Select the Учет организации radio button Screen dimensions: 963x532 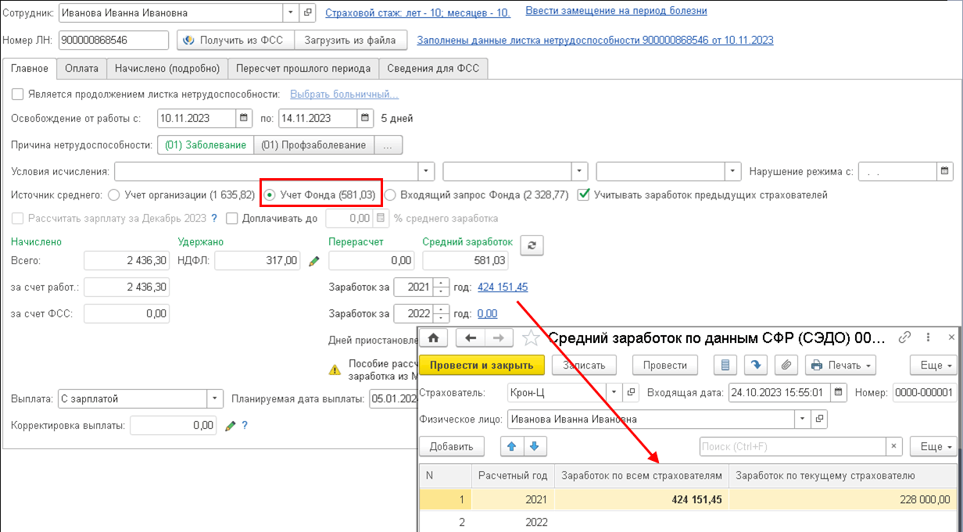coord(114,195)
